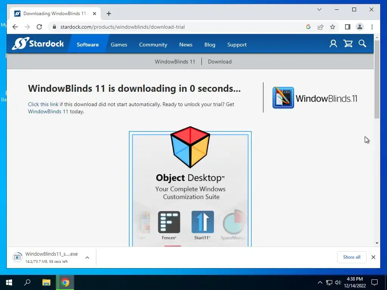Click the Downloading WindowBlinds 11 tab
The width and height of the screenshot is (387, 290).
[55, 14]
